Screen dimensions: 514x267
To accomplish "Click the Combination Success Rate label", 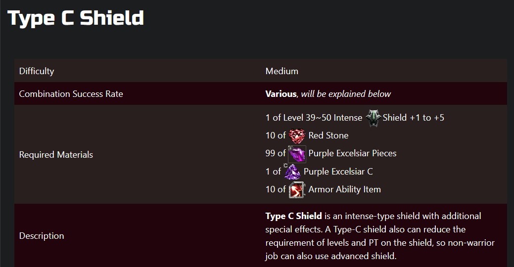I will pyautogui.click(x=71, y=94).
